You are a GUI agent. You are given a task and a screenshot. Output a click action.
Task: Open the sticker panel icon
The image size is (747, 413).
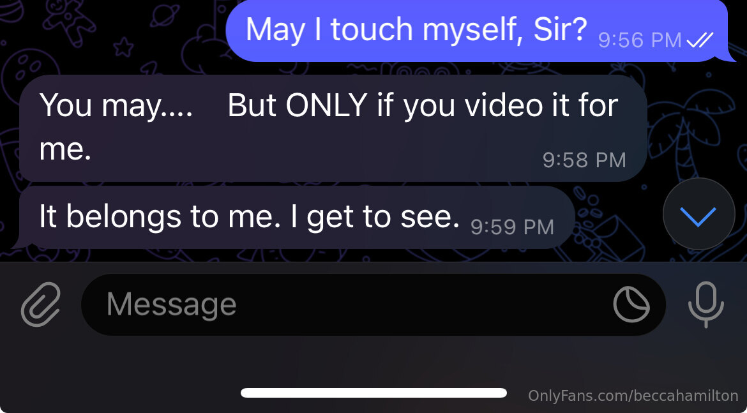click(x=631, y=304)
